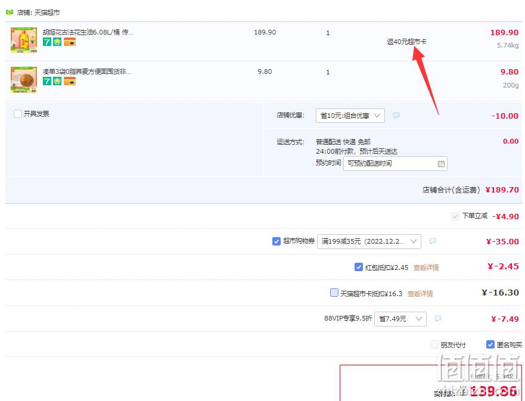The image size is (525, 401).
Task: Click the red -10.00 store discount amount
Action: 505,116
